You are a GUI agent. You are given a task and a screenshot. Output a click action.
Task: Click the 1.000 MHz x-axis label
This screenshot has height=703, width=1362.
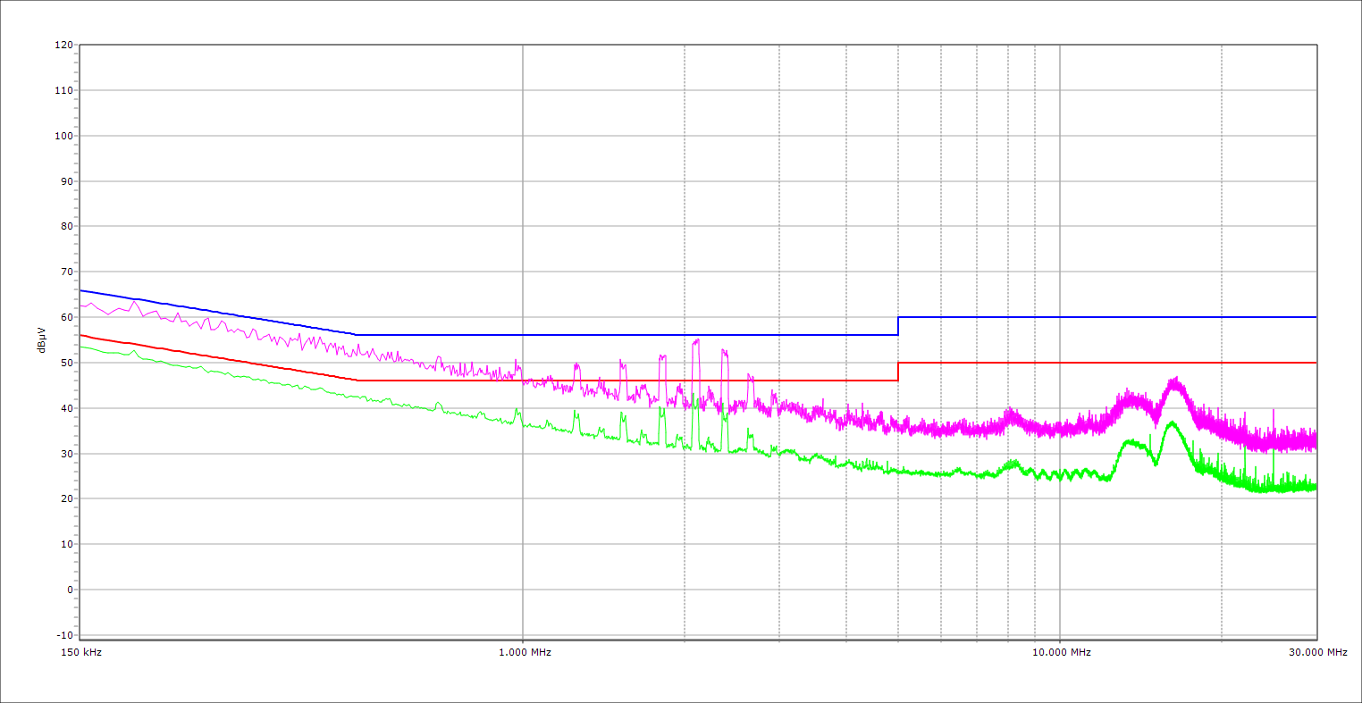click(523, 652)
